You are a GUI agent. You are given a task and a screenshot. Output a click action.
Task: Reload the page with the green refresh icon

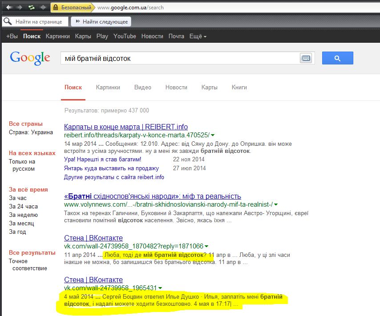[x=32, y=8]
